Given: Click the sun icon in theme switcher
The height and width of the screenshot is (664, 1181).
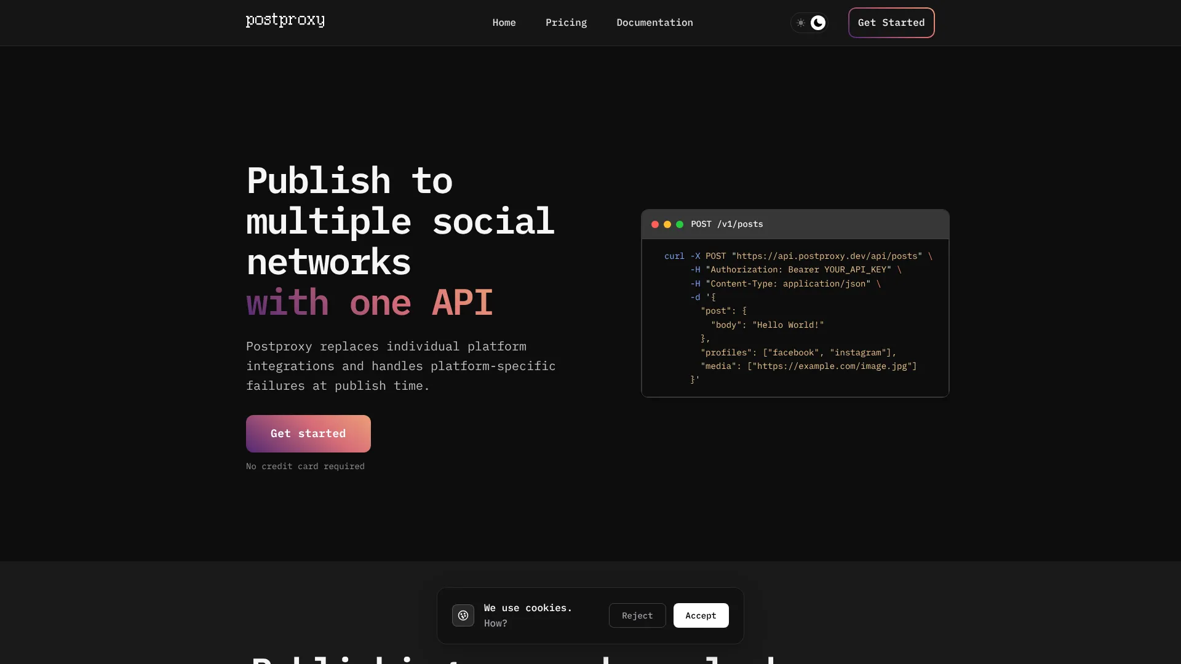Looking at the screenshot, I should click(x=800, y=23).
